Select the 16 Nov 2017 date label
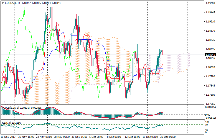The image size is (216, 140). click(9, 137)
